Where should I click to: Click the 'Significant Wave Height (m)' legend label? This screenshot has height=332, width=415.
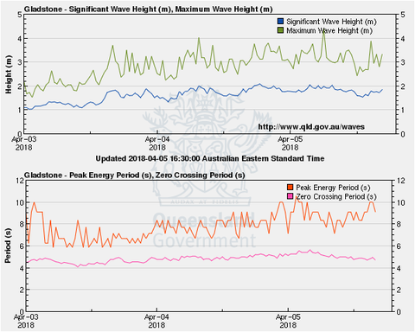coord(331,22)
